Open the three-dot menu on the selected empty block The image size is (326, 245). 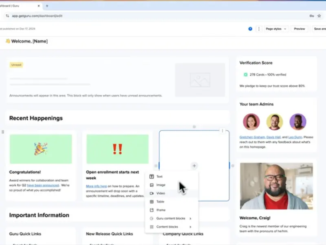tap(222, 131)
